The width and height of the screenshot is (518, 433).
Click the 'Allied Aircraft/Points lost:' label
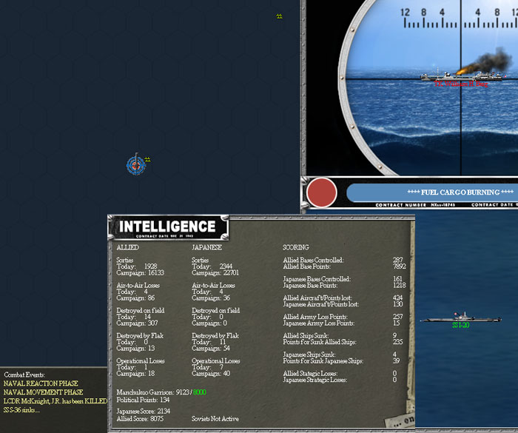click(x=317, y=298)
